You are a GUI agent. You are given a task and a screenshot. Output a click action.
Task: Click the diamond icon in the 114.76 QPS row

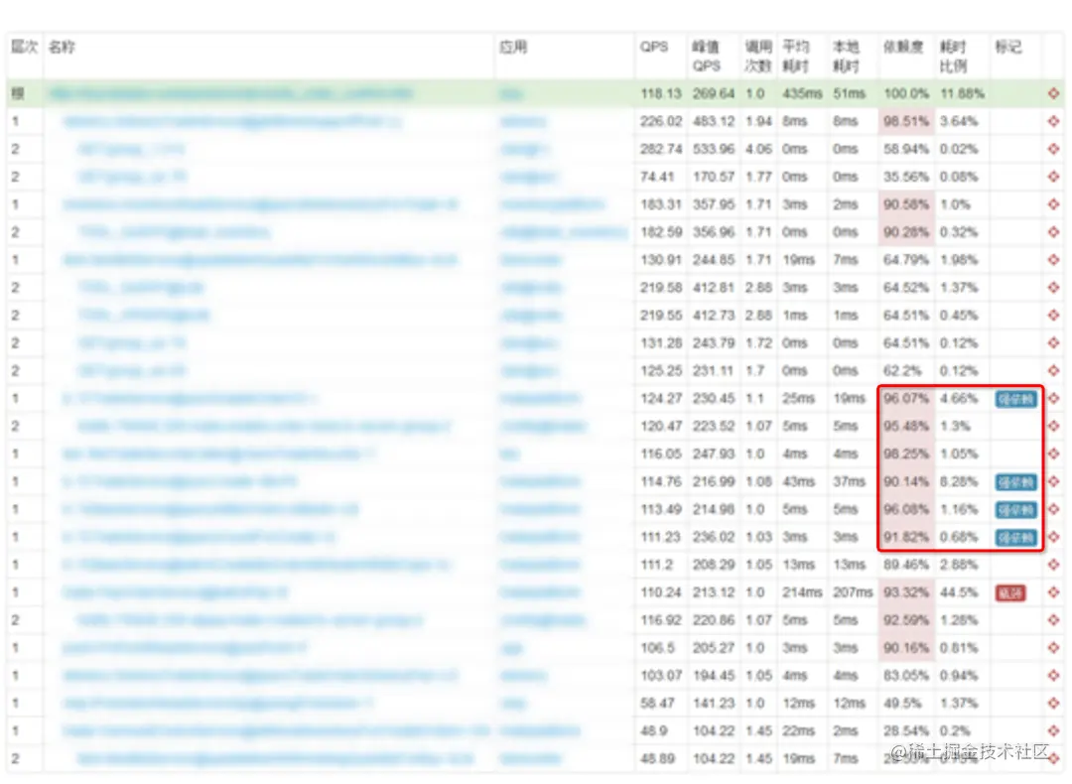(x=1053, y=482)
